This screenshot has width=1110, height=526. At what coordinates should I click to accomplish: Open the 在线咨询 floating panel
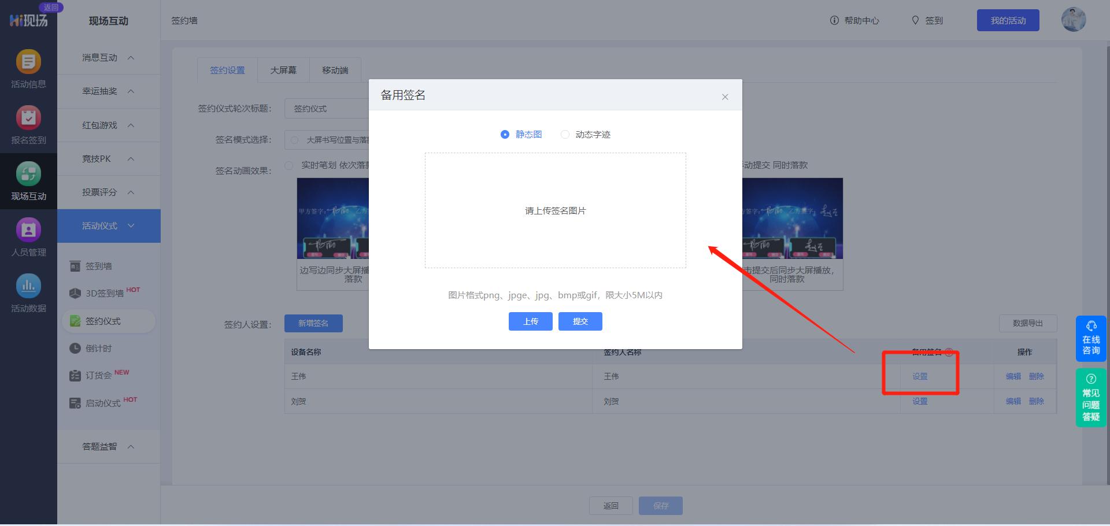pos(1090,338)
